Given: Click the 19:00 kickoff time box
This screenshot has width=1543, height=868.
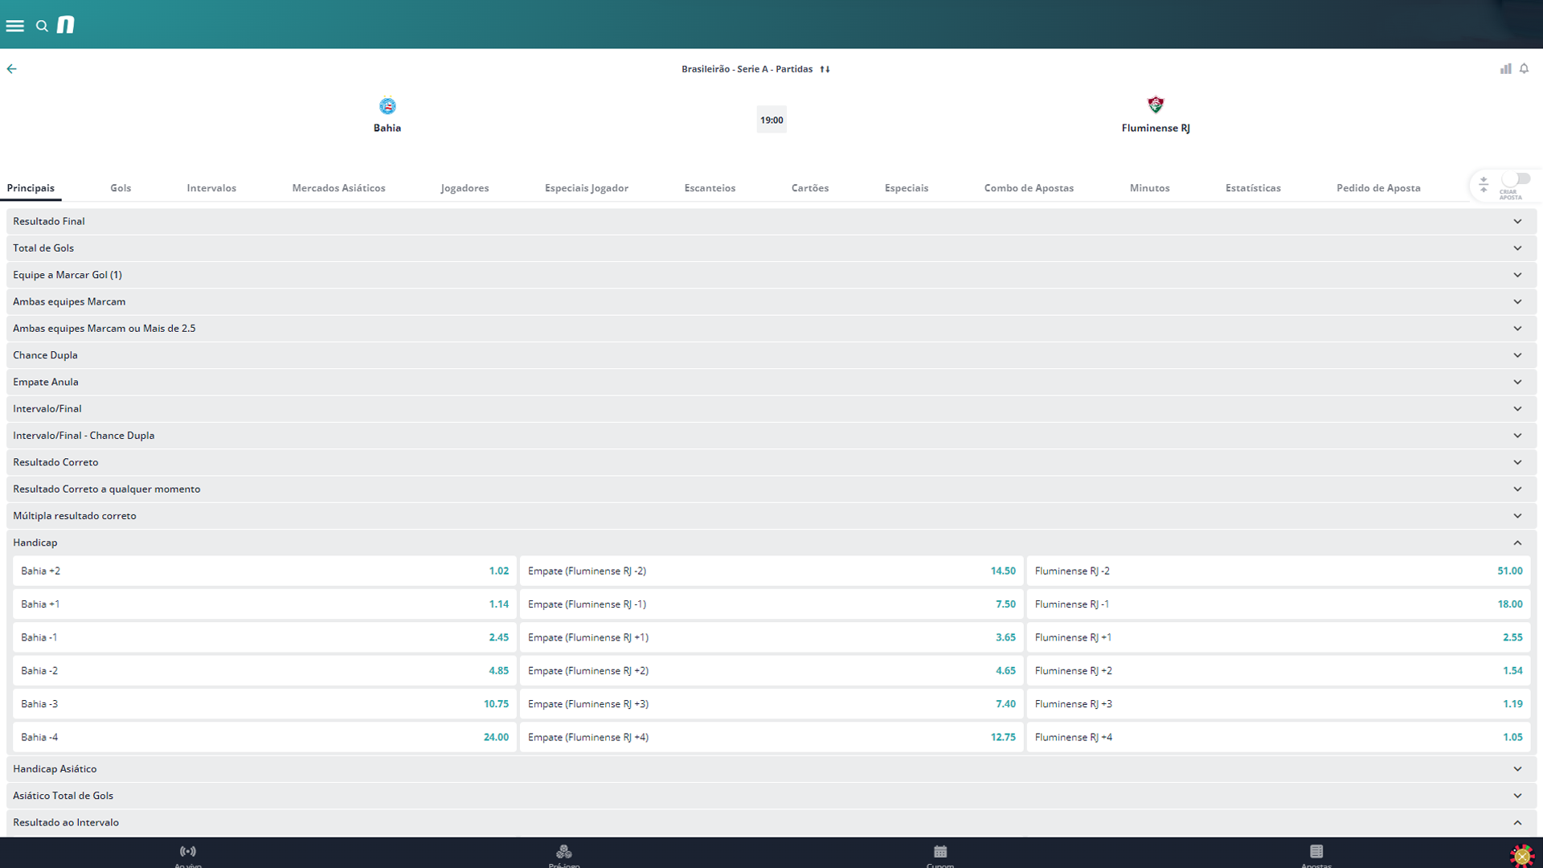Looking at the screenshot, I should click(x=771, y=120).
